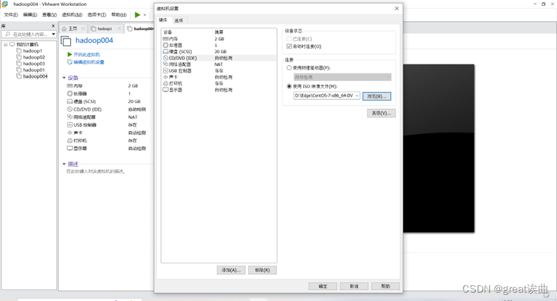
Task: Close the hadoop1 tab
Action: (x=119, y=28)
